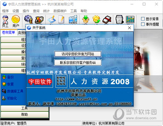163x126 pixels.
Task: Expand the 帮助 section in sidebar
Action: (x=24, y=115)
